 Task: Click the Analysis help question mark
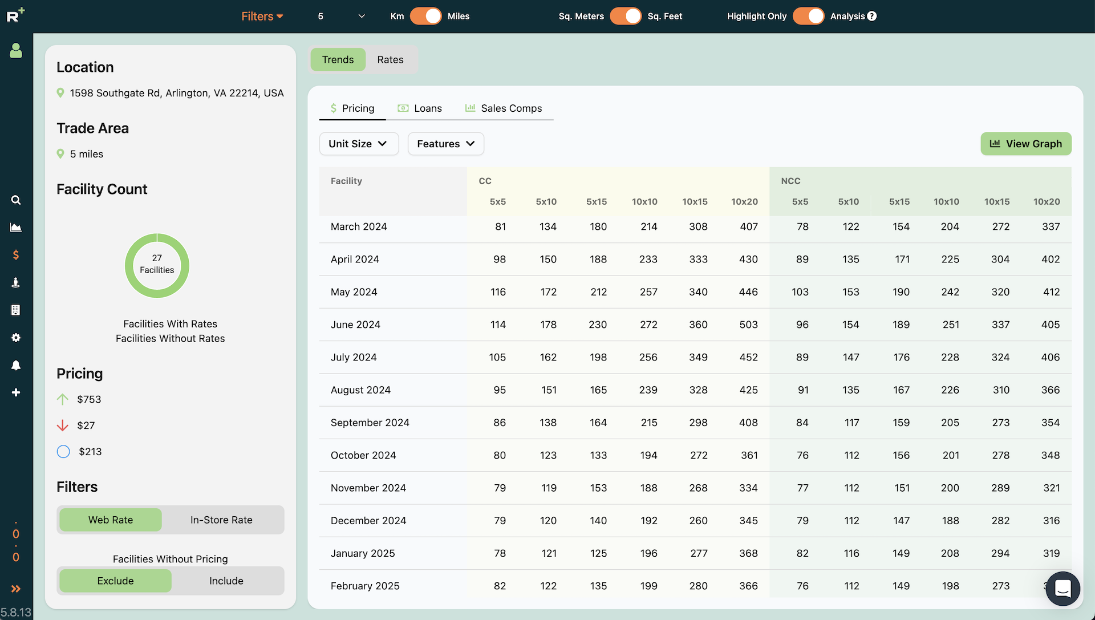(x=872, y=16)
